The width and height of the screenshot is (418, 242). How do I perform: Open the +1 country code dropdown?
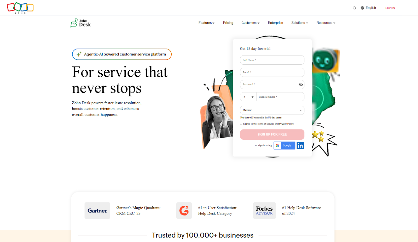[x=248, y=97]
